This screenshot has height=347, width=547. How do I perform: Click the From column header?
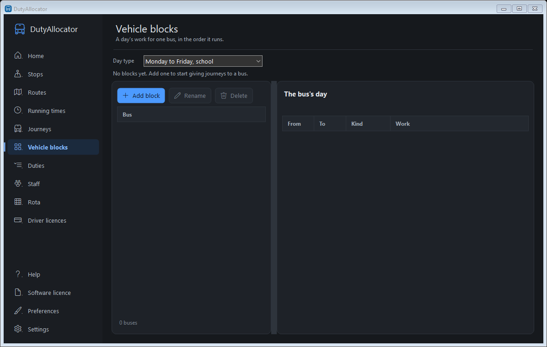tap(298, 124)
